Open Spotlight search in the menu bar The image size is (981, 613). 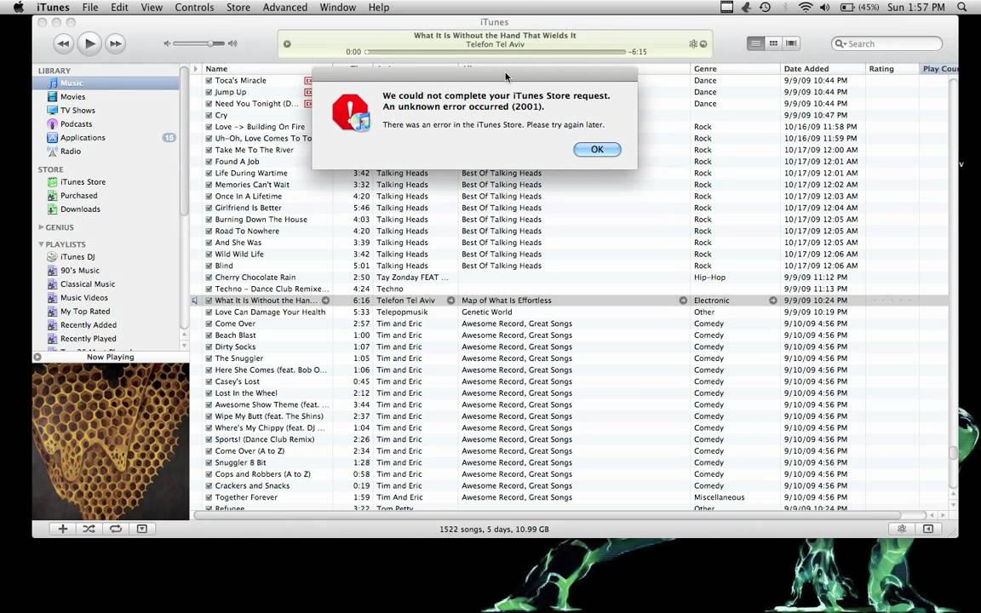coord(962,8)
